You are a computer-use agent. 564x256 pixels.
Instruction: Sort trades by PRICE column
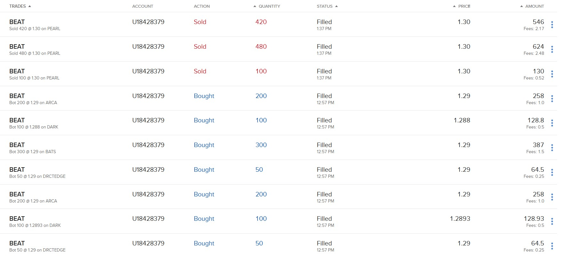pyautogui.click(x=464, y=6)
